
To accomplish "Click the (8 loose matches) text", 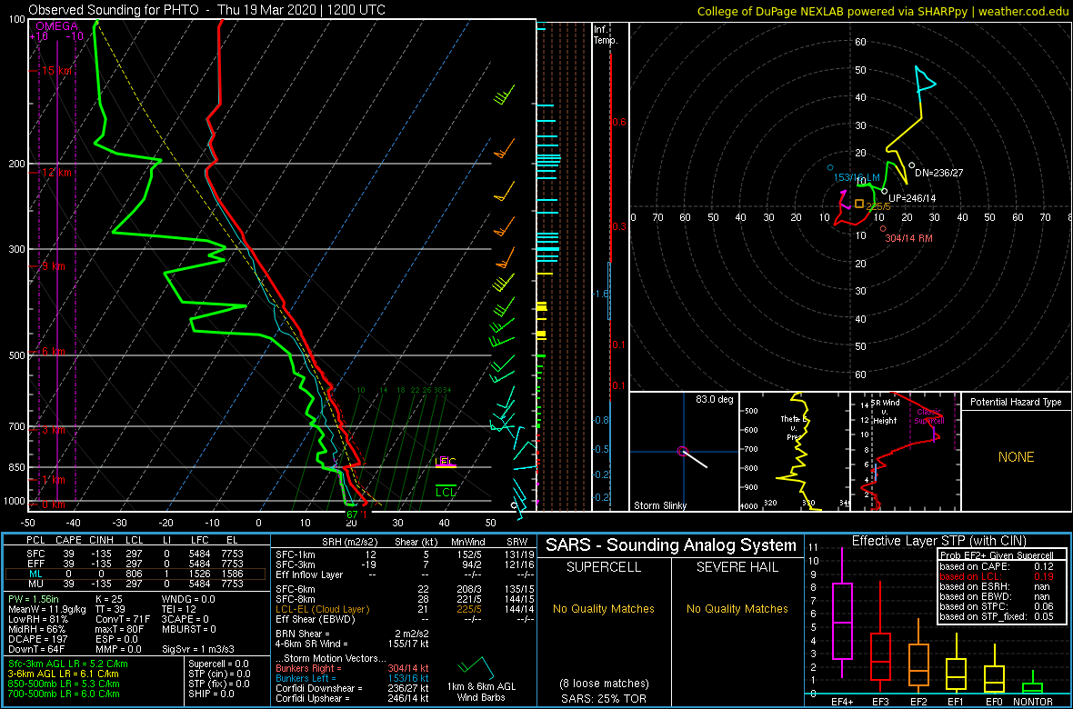I will 604,683.
